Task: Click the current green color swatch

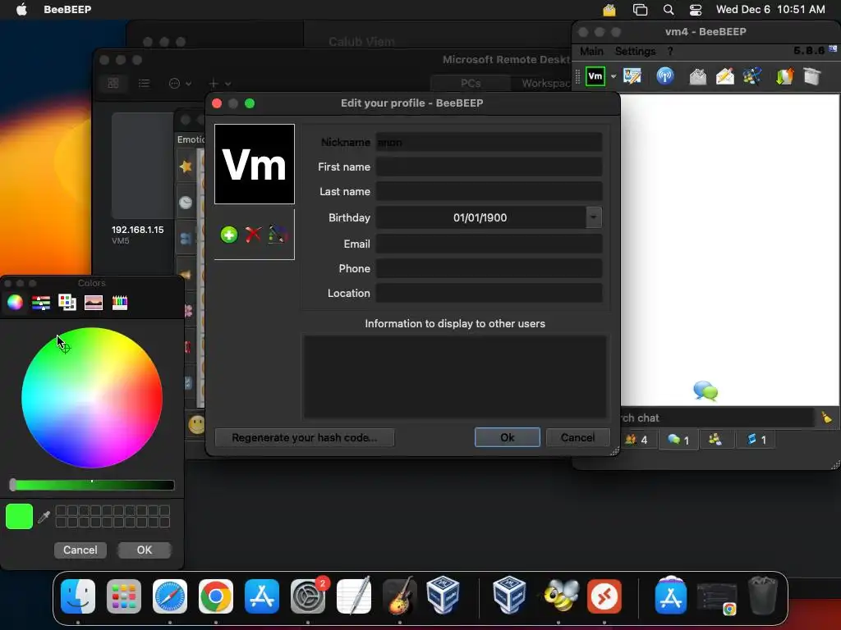Action: pyautogui.click(x=20, y=517)
